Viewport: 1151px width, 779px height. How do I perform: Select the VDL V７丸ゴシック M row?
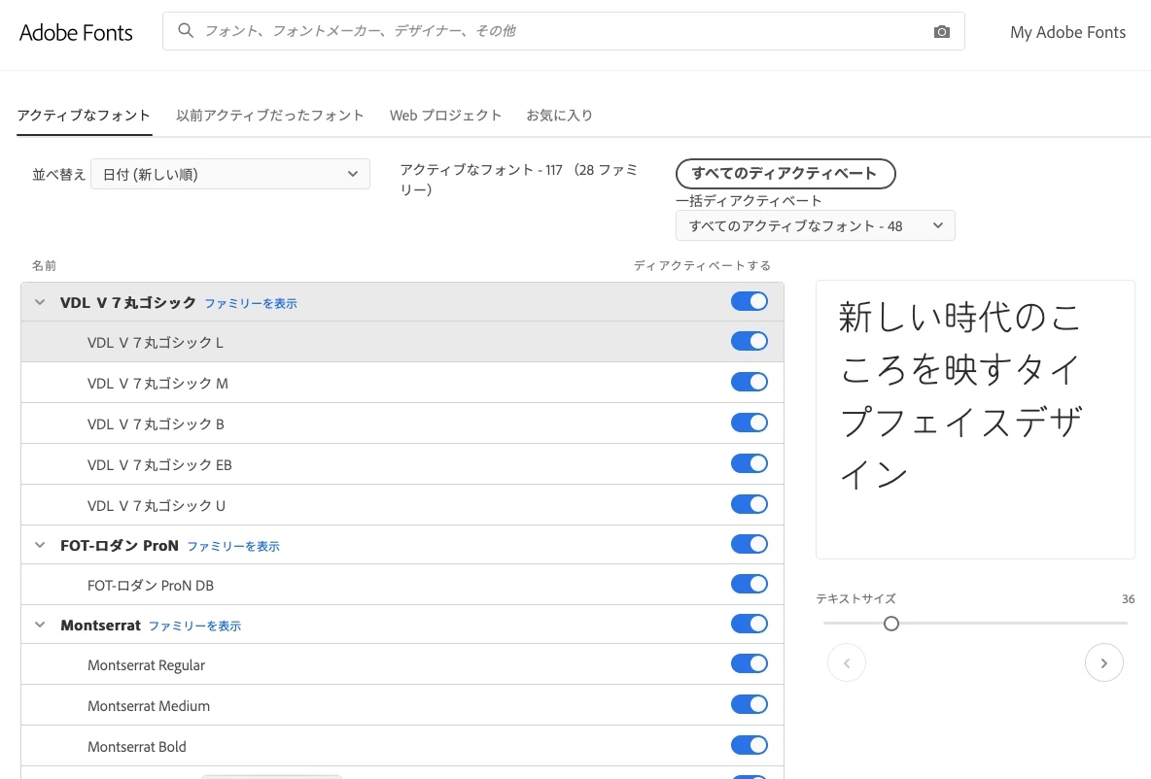[402, 383]
